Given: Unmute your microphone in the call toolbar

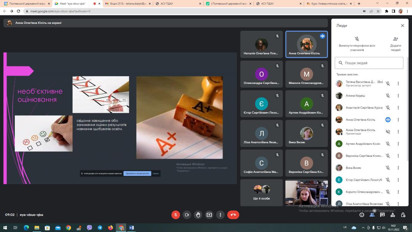Looking at the screenshot, I should click(x=176, y=215).
